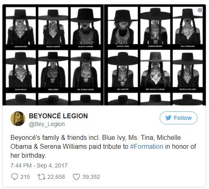The image size is (209, 189).
Task: Open the right collage image
Action: 155,55
